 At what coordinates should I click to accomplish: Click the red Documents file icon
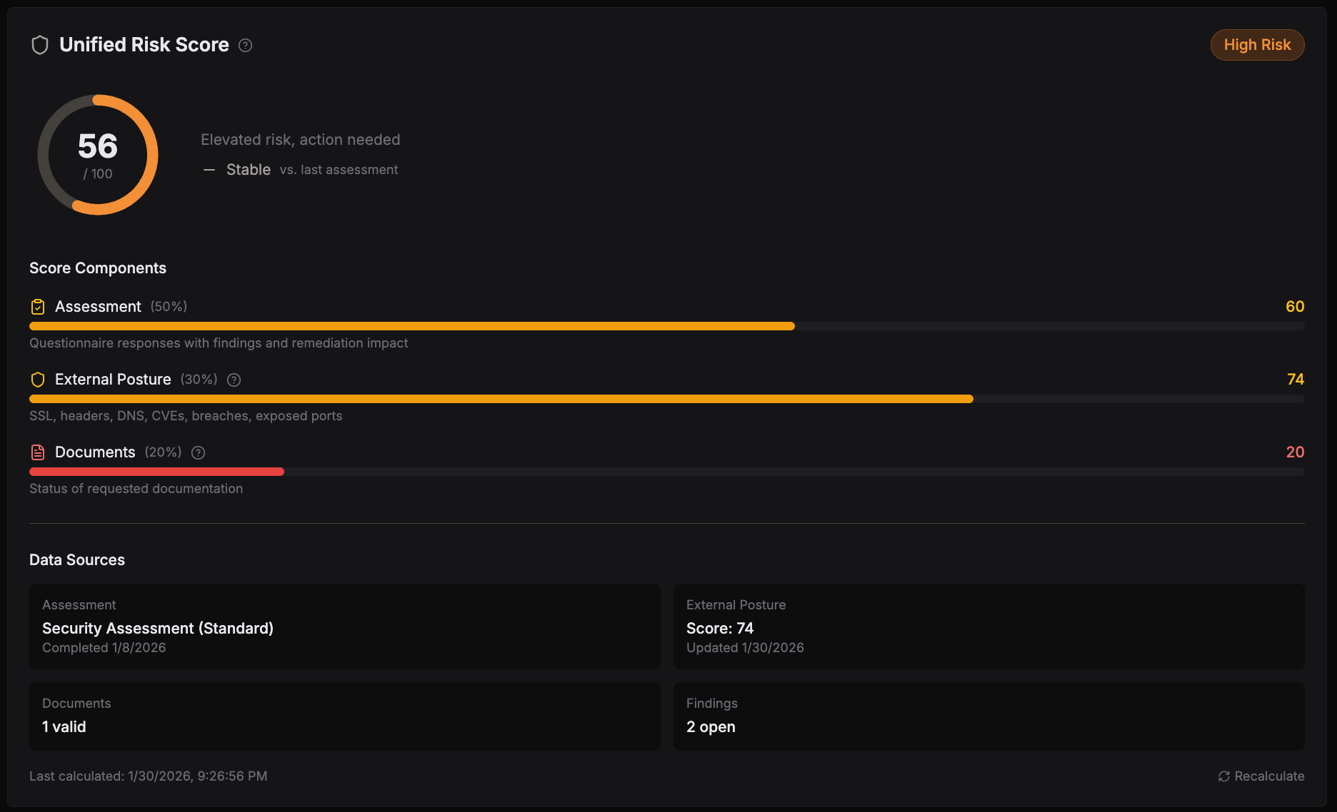point(38,452)
